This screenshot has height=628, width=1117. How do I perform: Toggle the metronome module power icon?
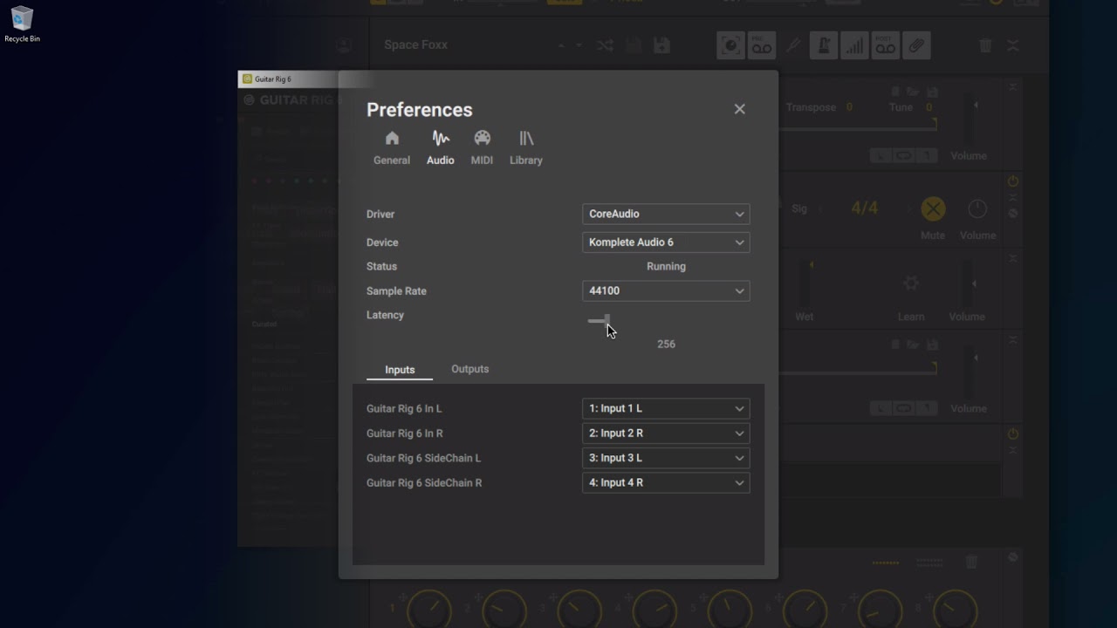pos(1013,181)
